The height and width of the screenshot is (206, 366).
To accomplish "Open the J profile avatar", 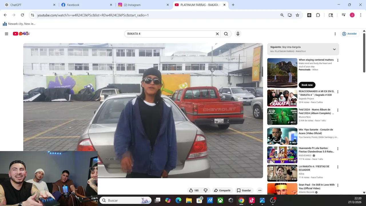I will pyautogui.click(x=352, y=15).
